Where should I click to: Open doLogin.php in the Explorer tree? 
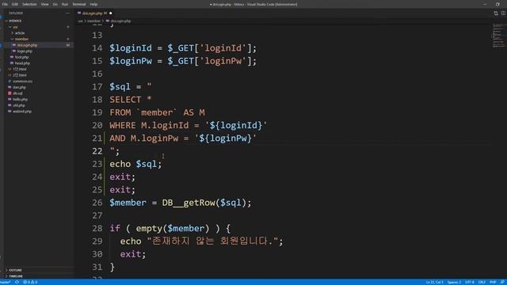(27, 45)
